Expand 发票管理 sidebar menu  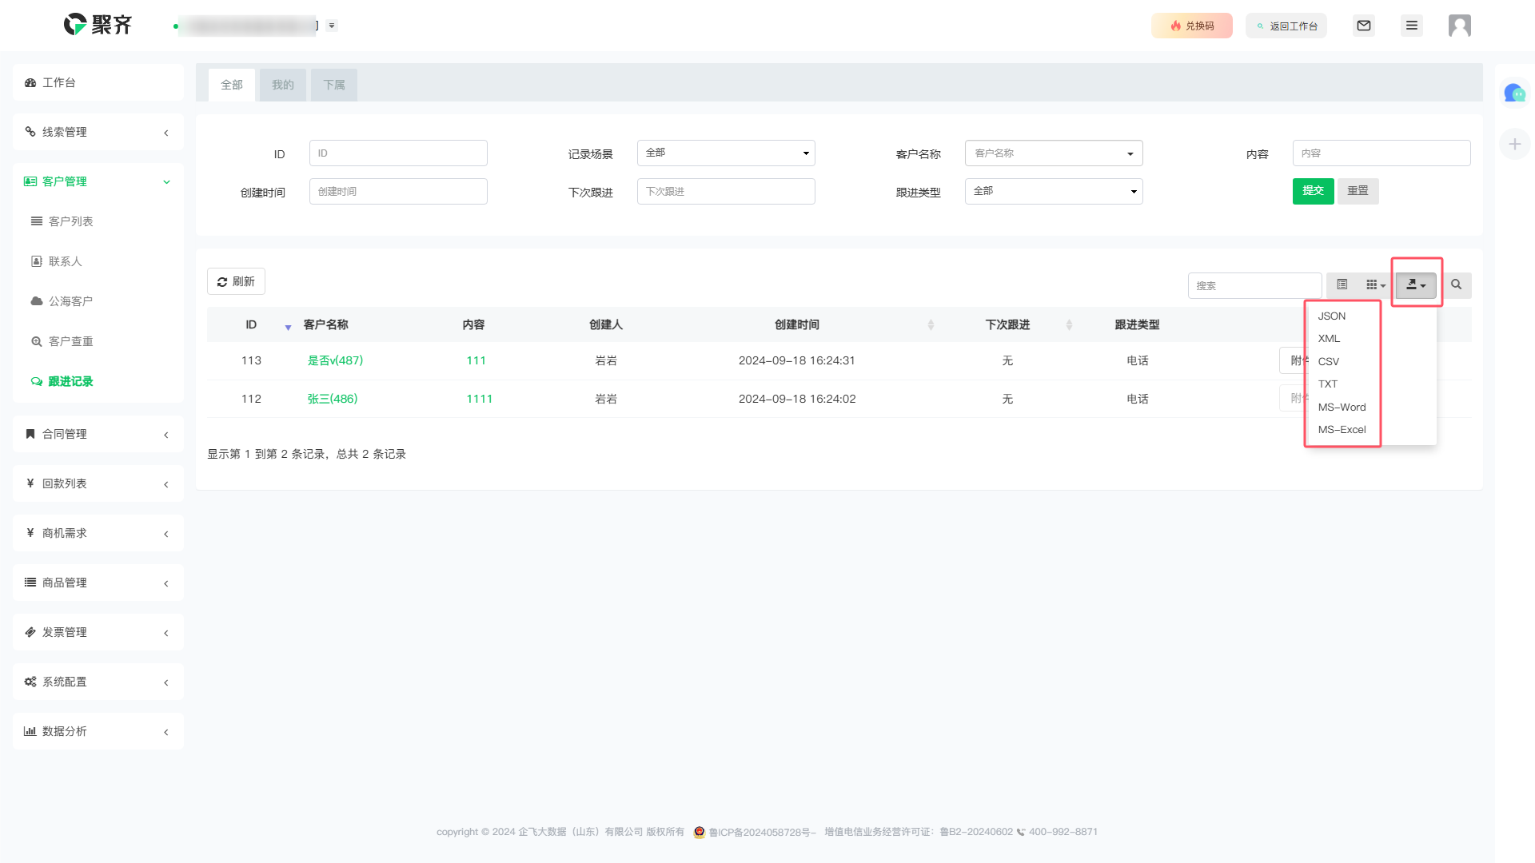click(x=98, y=632)
